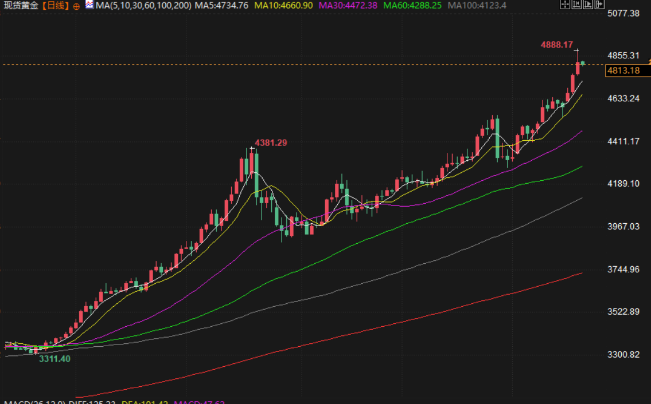The height and width of the screenshot is (404, 651).
Task: Click the exit arrow icon at top right
Action: pyautogui.click(x=599, y=4)
